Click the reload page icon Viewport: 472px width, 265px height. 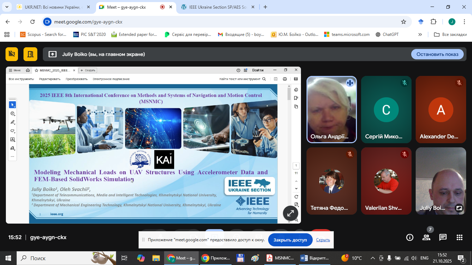click(32, 22)
